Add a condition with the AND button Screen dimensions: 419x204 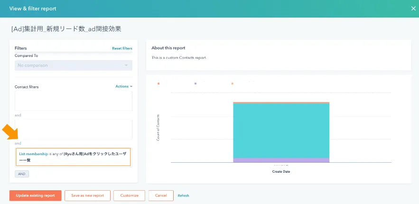(x=22, y=174)
